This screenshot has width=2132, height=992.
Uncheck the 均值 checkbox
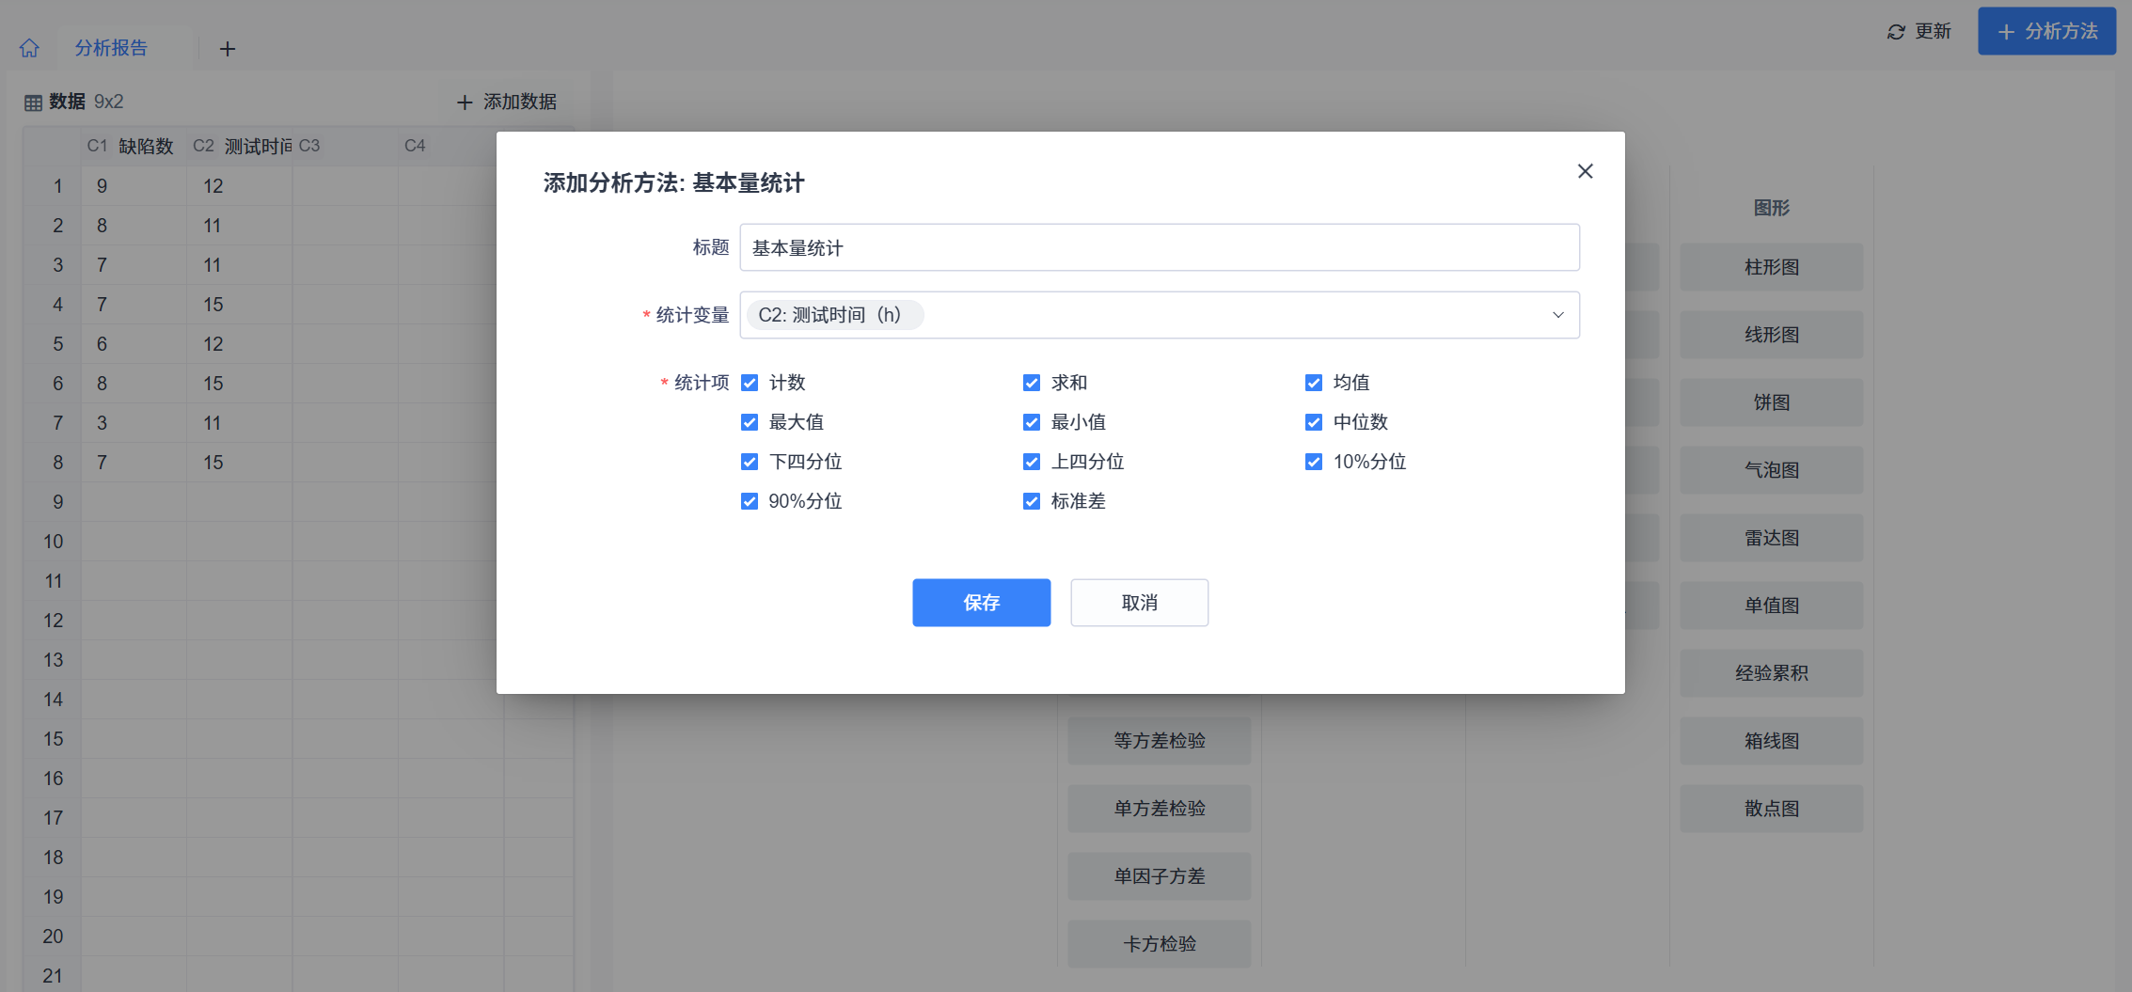click(x=1314, y=383)
